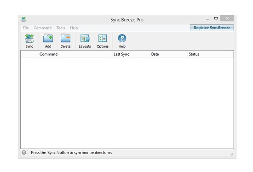Click the window resize grip in status bar
253x172 pixels.
click(232, 154)
